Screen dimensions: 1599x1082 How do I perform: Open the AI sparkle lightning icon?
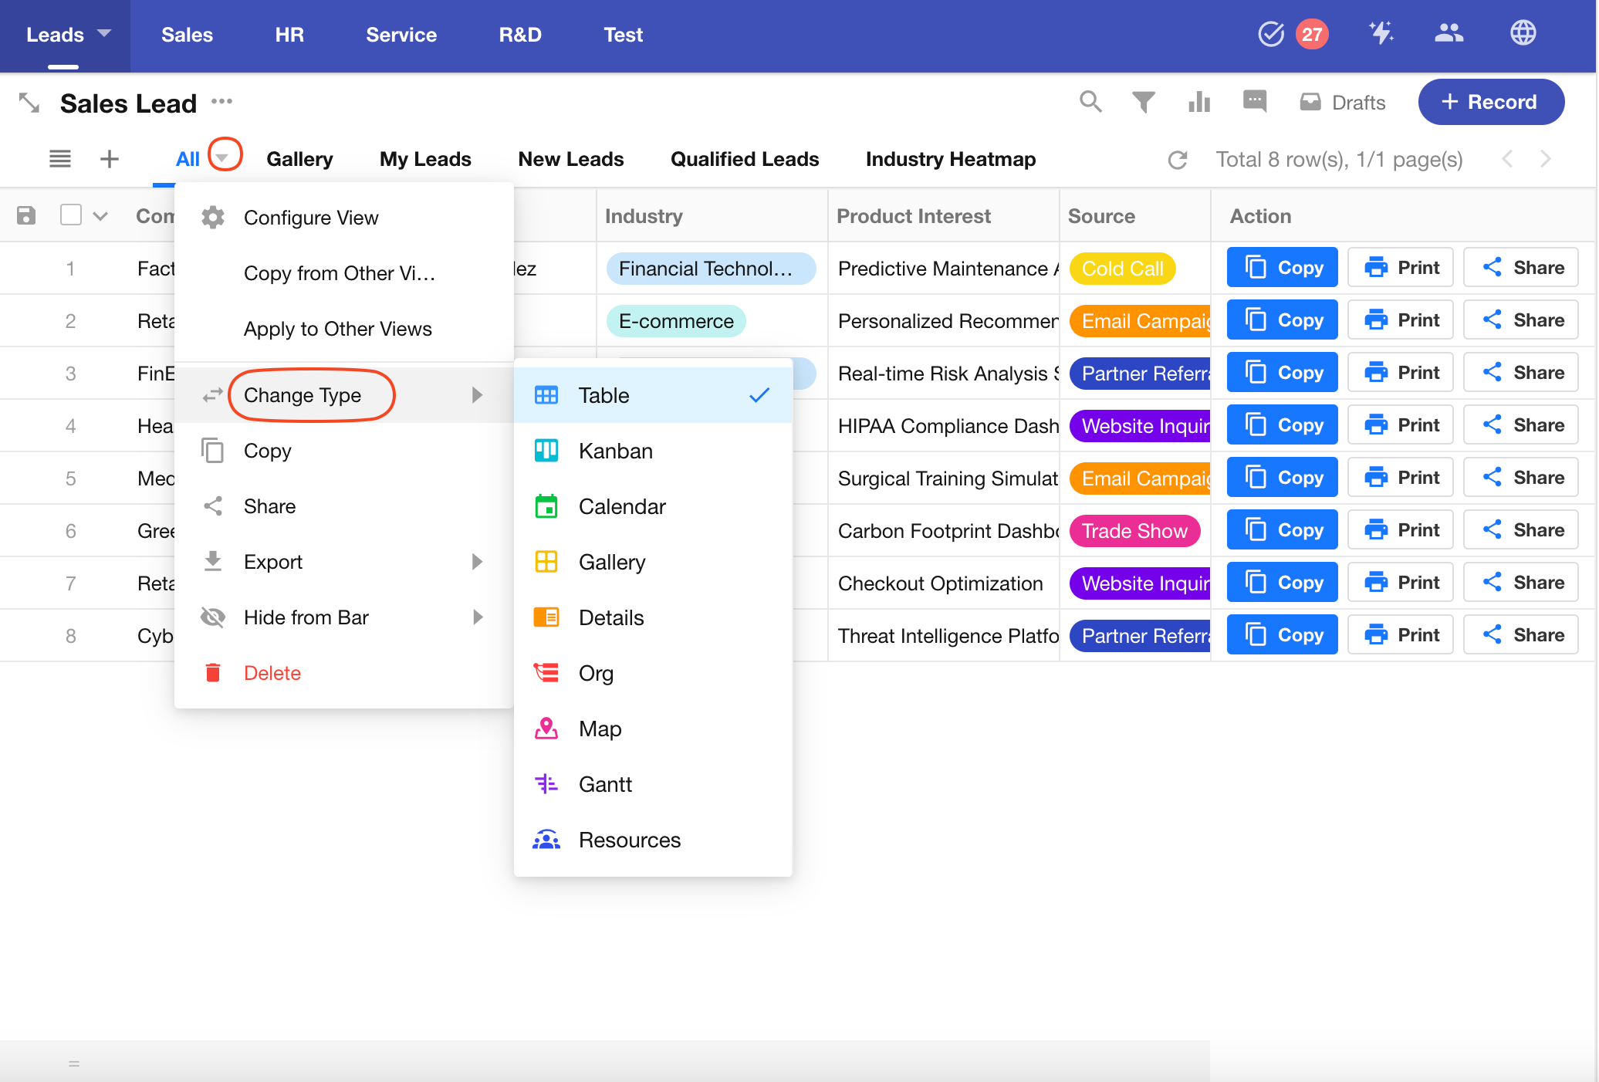[x=1381, y=33]
